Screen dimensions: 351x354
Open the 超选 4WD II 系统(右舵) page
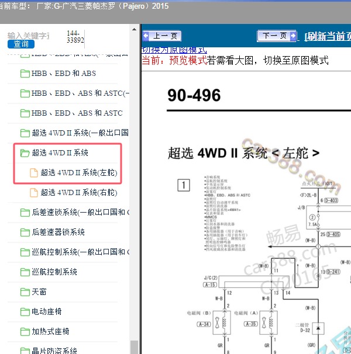point(79,193)
